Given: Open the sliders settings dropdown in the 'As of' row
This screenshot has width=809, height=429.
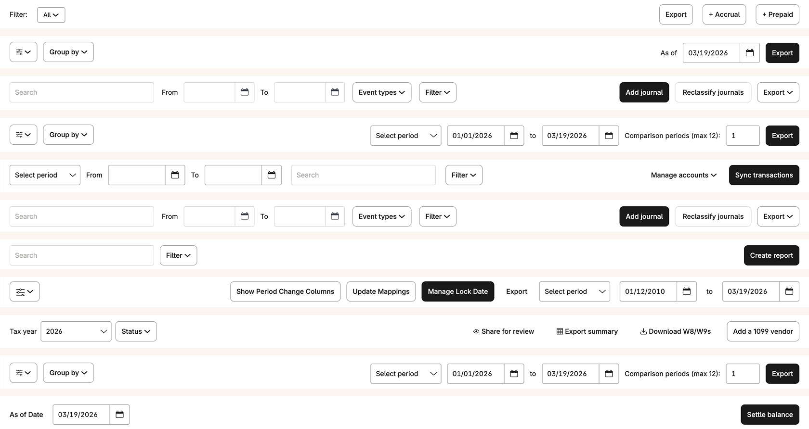Looking at the screenshot, I should 23,52.
